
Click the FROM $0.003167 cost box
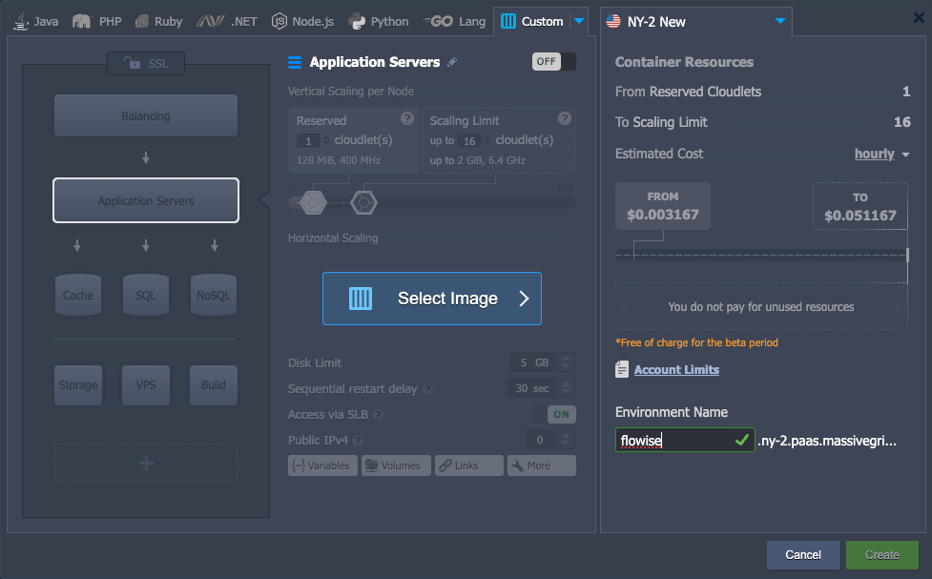tap(663, 206)
